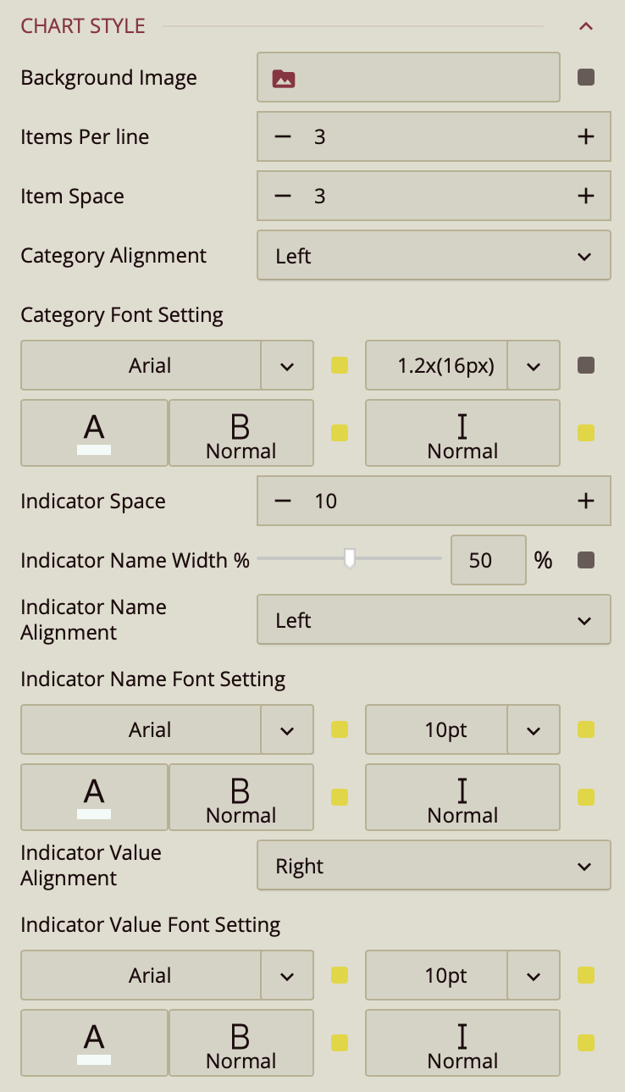Increase Items Per line with plus
Viewport: 625px width, 1092px height.
pyautogui.click(x=585, y=136)
